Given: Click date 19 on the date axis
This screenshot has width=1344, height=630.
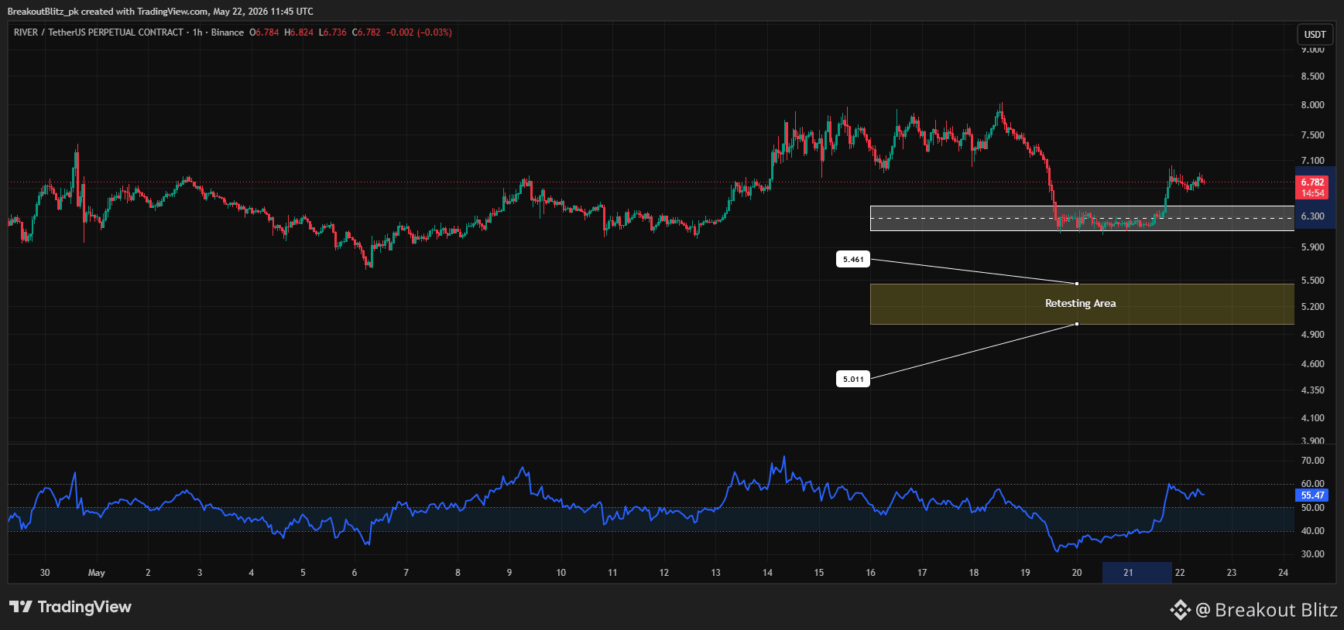Looking at the screenshot, I should click(1025, 573).
